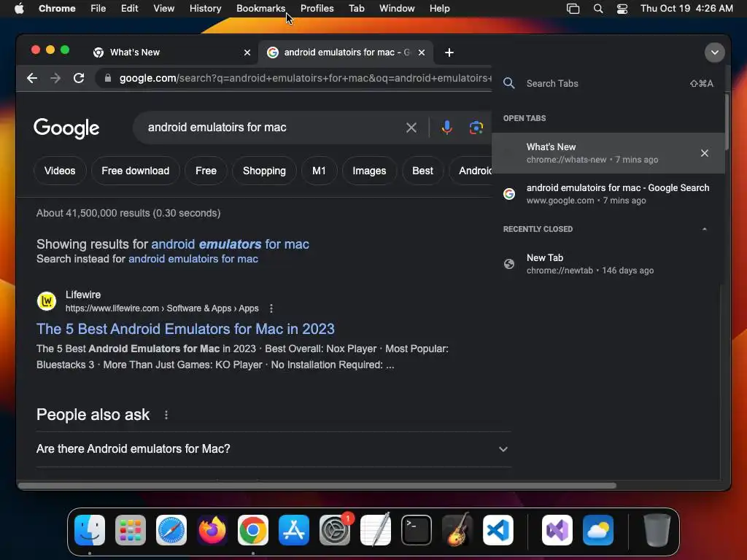
Task: Open the Help menu
Action: (x=439, y=9)
